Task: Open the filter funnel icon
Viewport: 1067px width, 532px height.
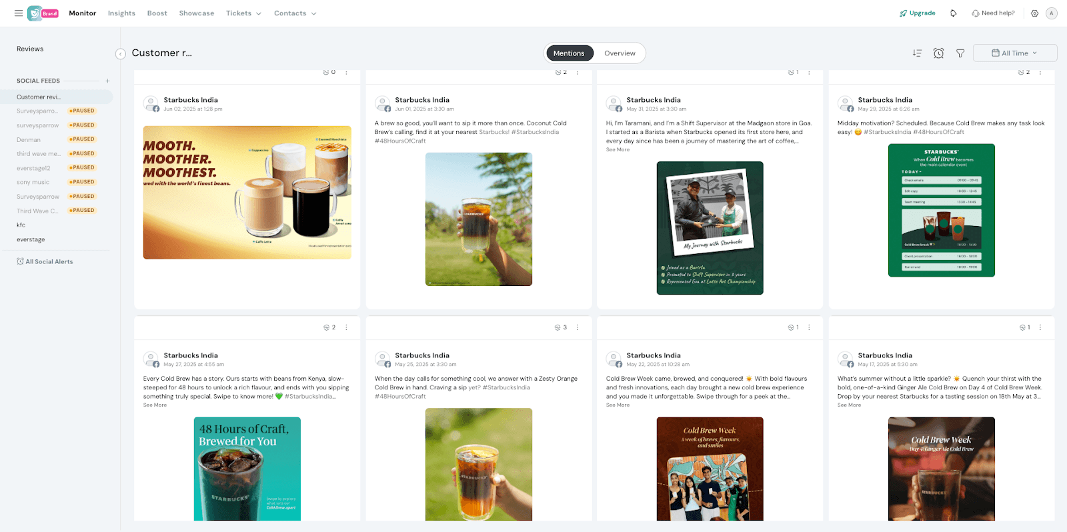Action: [960, 53]
